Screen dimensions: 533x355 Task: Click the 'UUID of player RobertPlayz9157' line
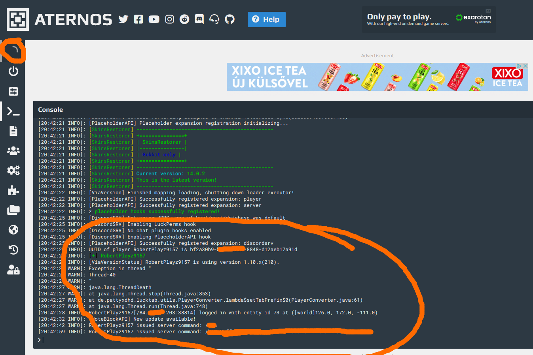point(168,250)
